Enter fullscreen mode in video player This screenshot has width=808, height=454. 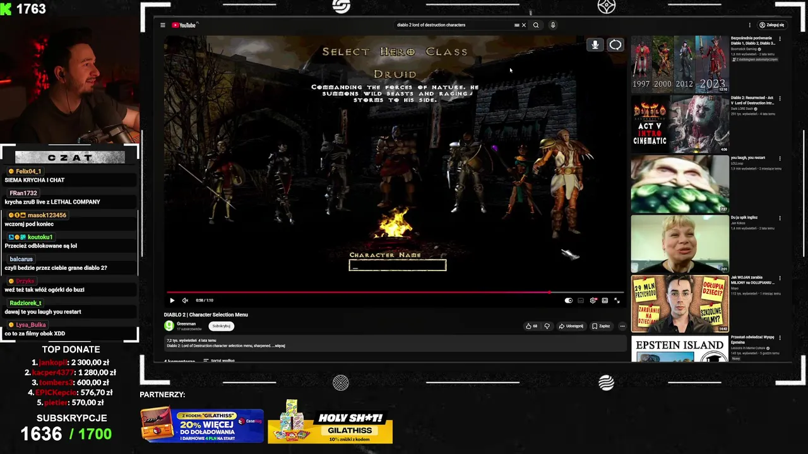click(x=617, y=301)
